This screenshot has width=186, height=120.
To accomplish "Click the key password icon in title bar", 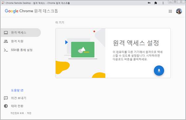I will [149, 3].
